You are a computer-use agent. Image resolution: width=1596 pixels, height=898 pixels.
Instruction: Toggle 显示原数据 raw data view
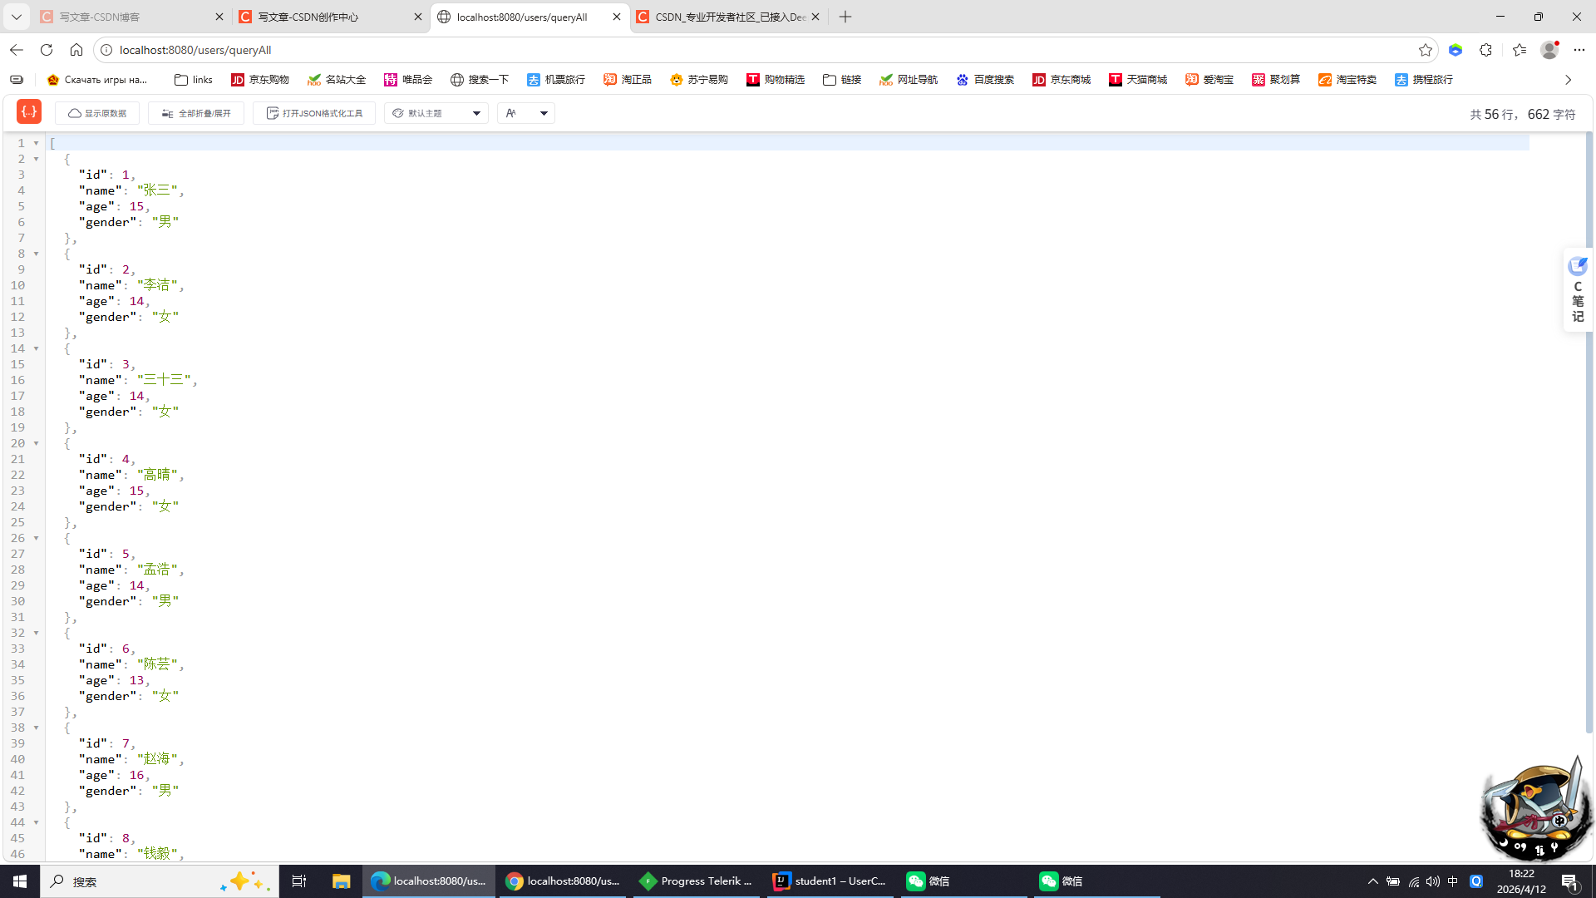pos(97,113)
